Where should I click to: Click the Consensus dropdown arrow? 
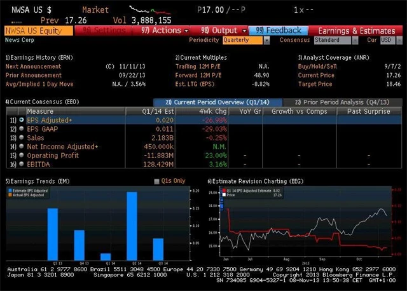point(355,40)
